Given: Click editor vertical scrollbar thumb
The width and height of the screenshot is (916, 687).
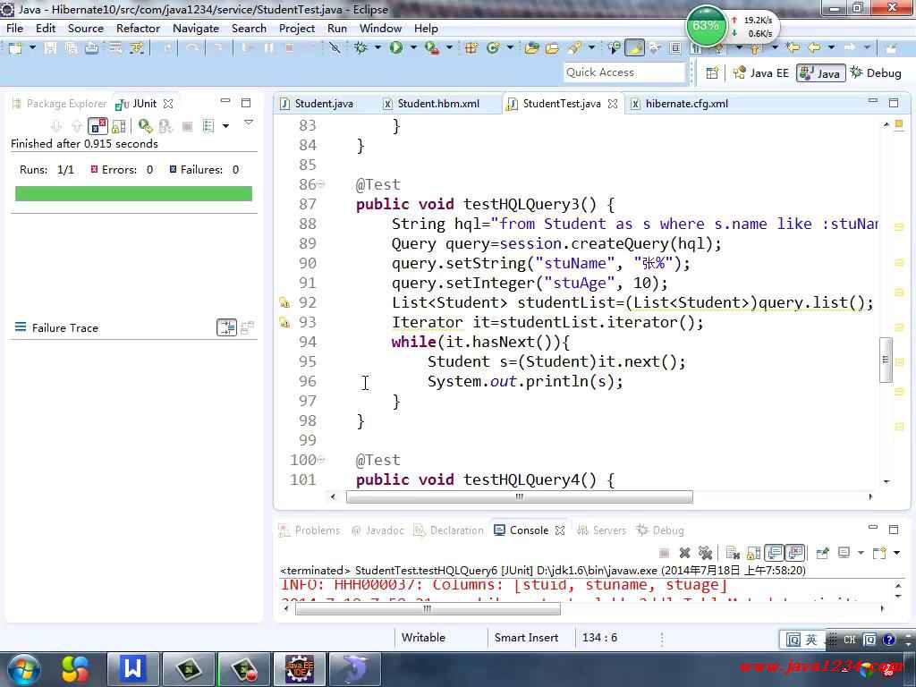Looking at the screenshot, I should (x=886, y=360).
